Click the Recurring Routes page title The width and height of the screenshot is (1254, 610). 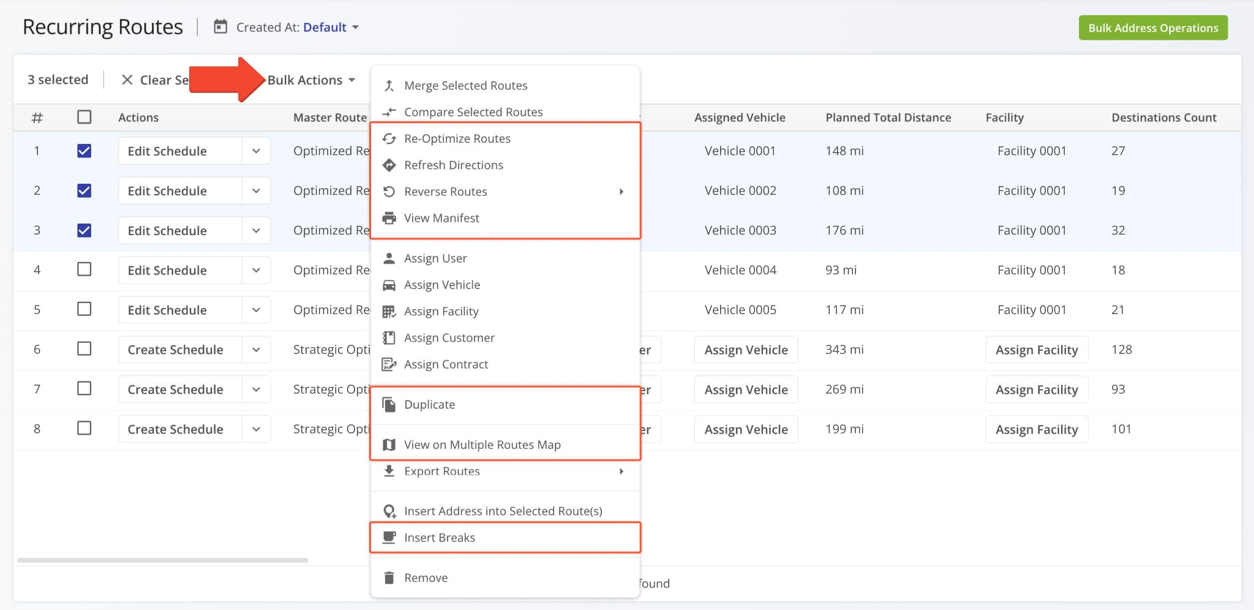pyautogui.click(x=103, y=27)
